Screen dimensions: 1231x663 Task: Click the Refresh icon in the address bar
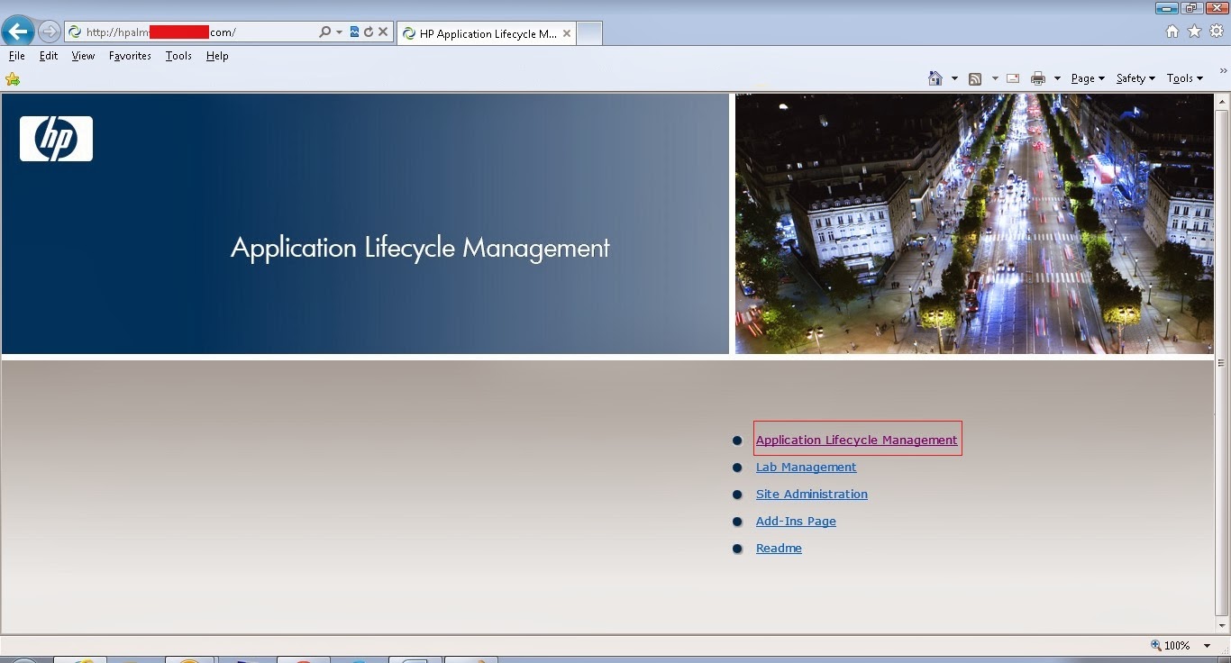pos(370,31)
